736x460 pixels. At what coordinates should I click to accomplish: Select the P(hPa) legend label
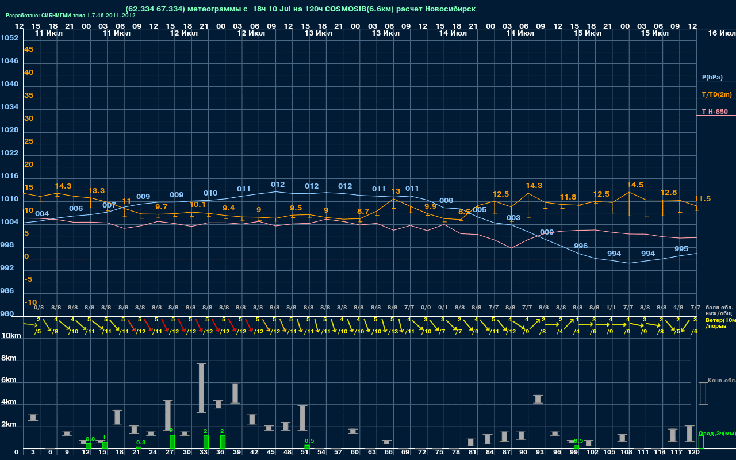712,77
